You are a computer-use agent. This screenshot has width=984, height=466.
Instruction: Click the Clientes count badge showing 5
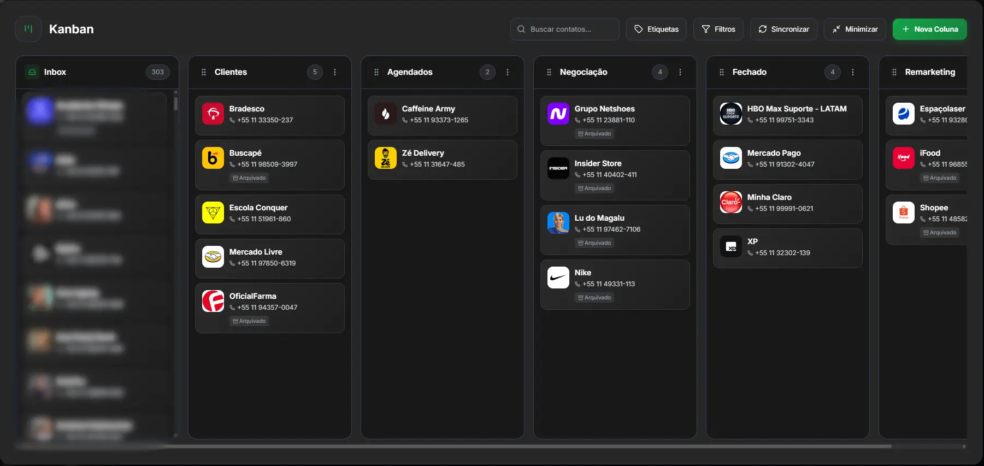pos(315,72)
